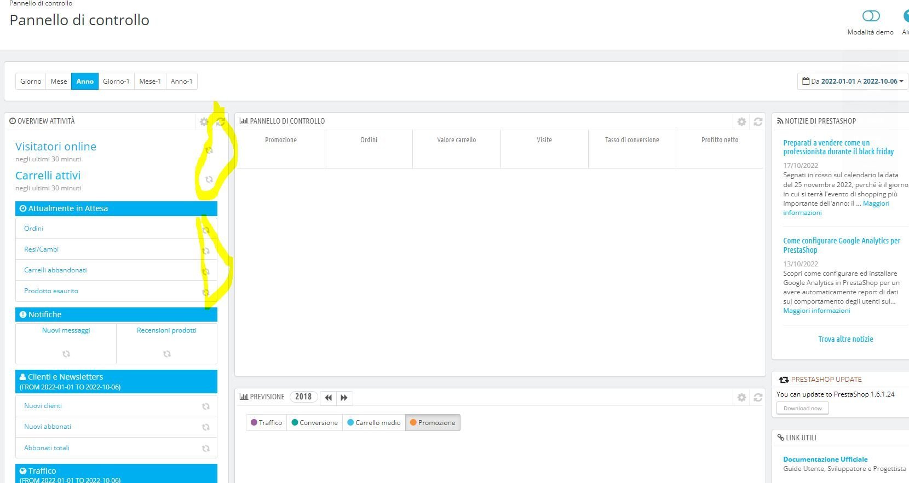Toggle Promozione series in Previsione
The image size is (909, 483).
click(433, 422)
